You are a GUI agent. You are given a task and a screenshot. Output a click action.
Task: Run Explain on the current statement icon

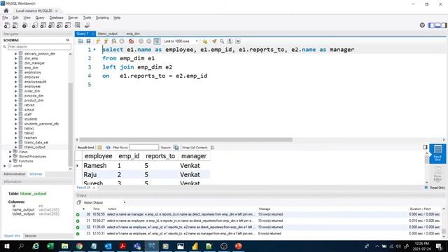click(114, 41)
